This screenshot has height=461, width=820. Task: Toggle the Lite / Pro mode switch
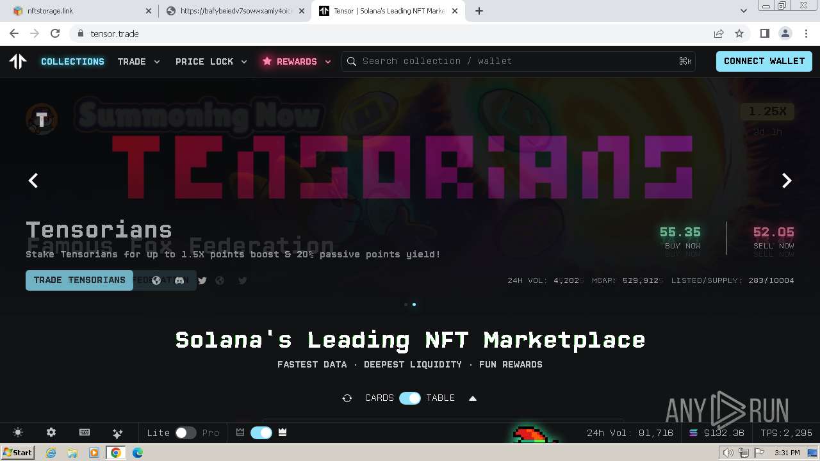[186, 433]
